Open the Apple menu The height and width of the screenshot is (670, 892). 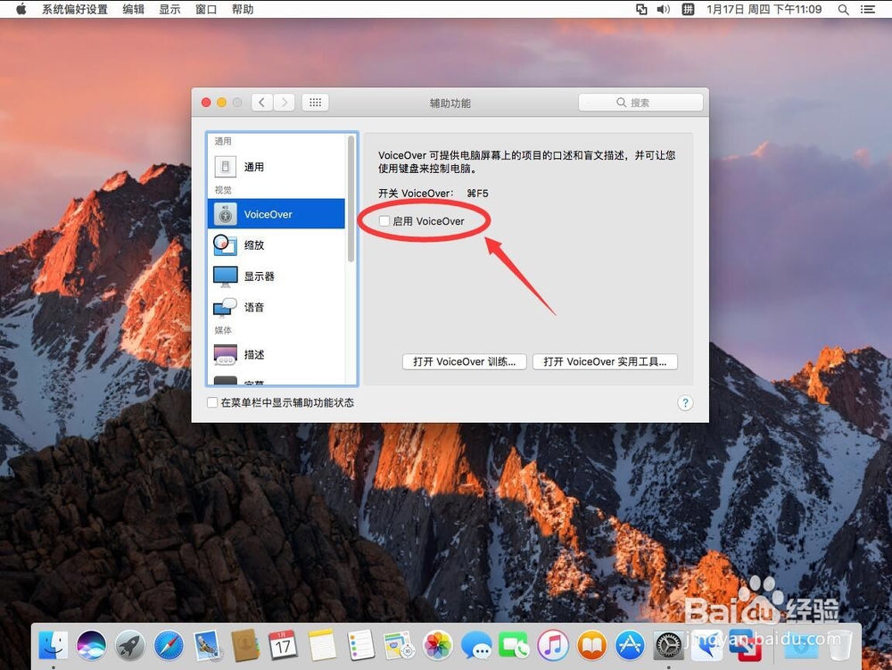click(x=21, y=9)
